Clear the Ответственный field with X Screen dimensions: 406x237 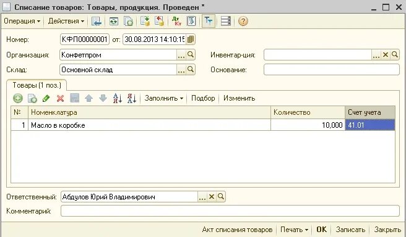tap(212, 197)
